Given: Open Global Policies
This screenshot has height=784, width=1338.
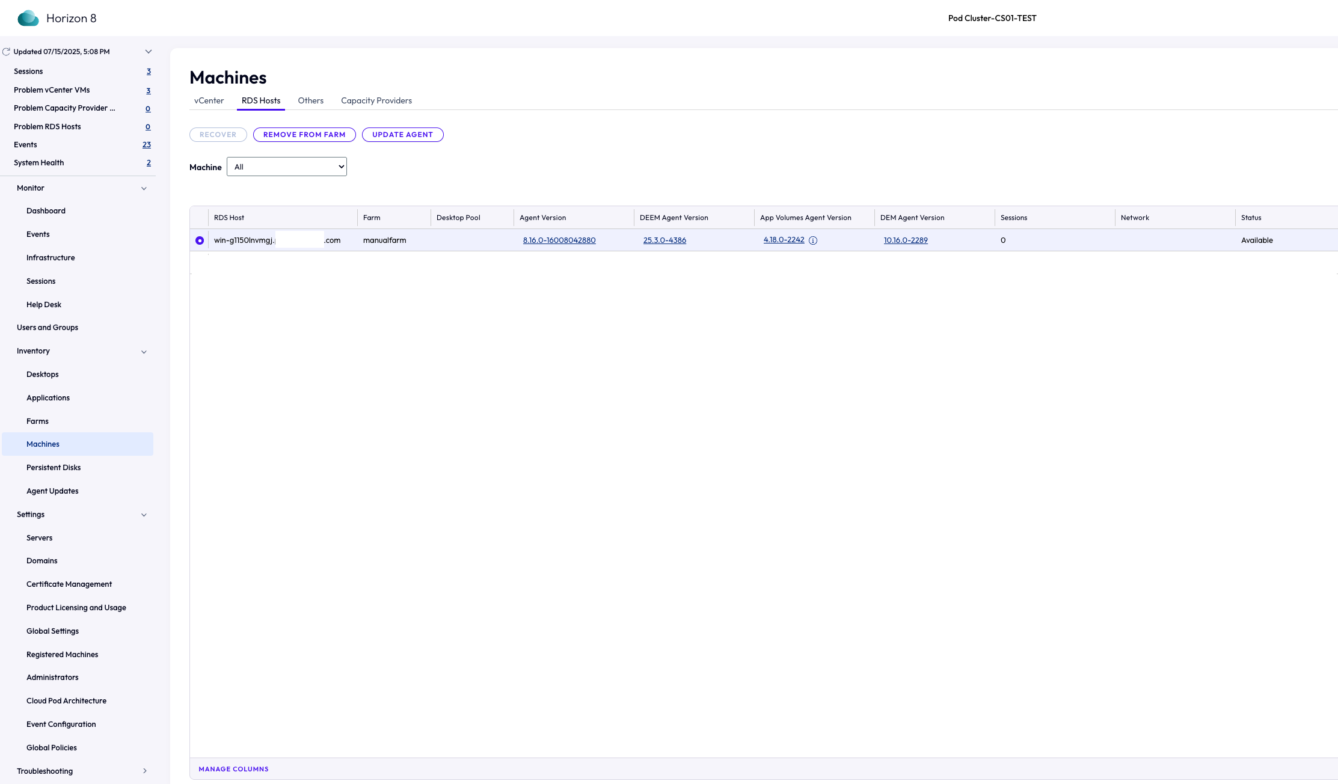Looking at the screenshot, I should coord(52,747).
